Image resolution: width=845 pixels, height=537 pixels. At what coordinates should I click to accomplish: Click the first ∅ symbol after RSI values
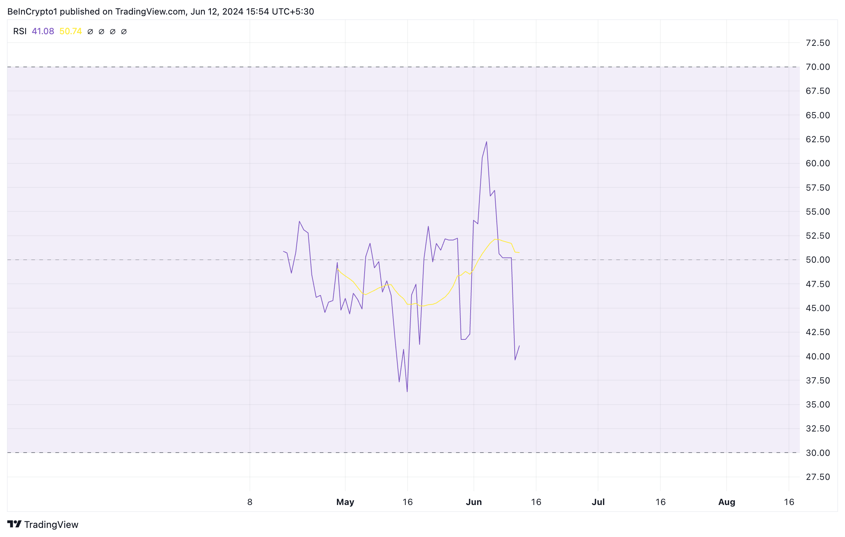click(x=90, y=32)
